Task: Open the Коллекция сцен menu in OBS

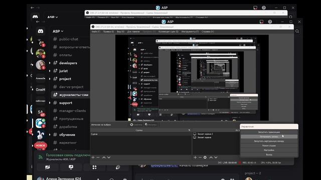Action: [x=169, y=31]
